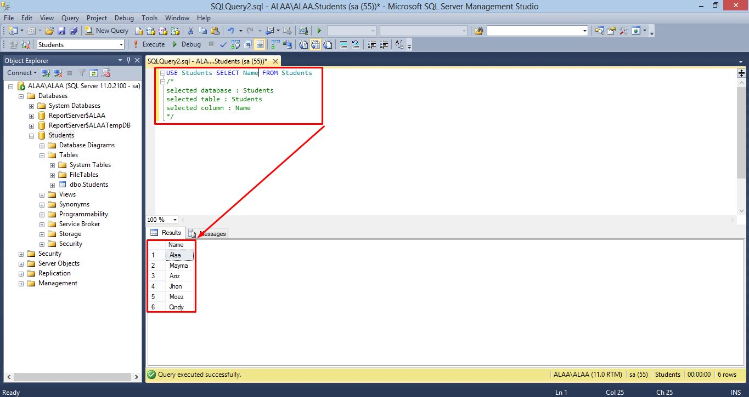The width and height of the screenshot is (749, 397).
Task: Click the Copy icon in toolbar
Action: (202, 31)
